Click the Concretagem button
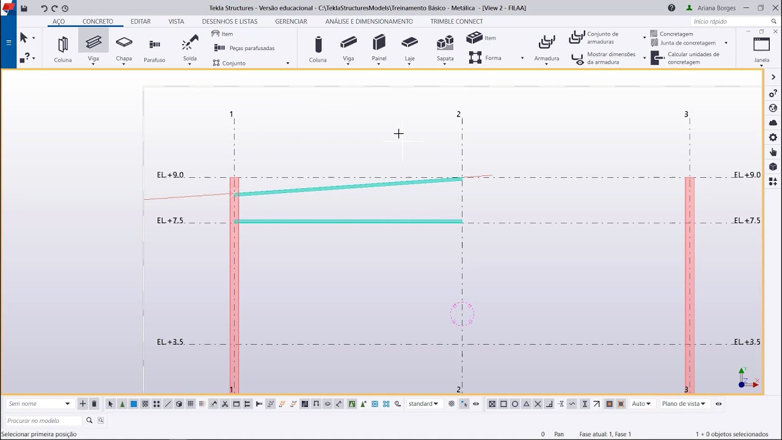The image size is (782, 440). (x=671, y=34)
